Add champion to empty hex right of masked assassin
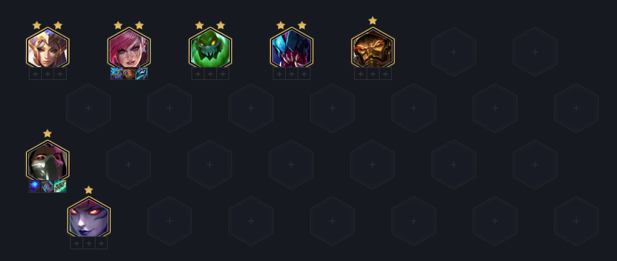The image size is (617, 261). [x=128, y=165]
